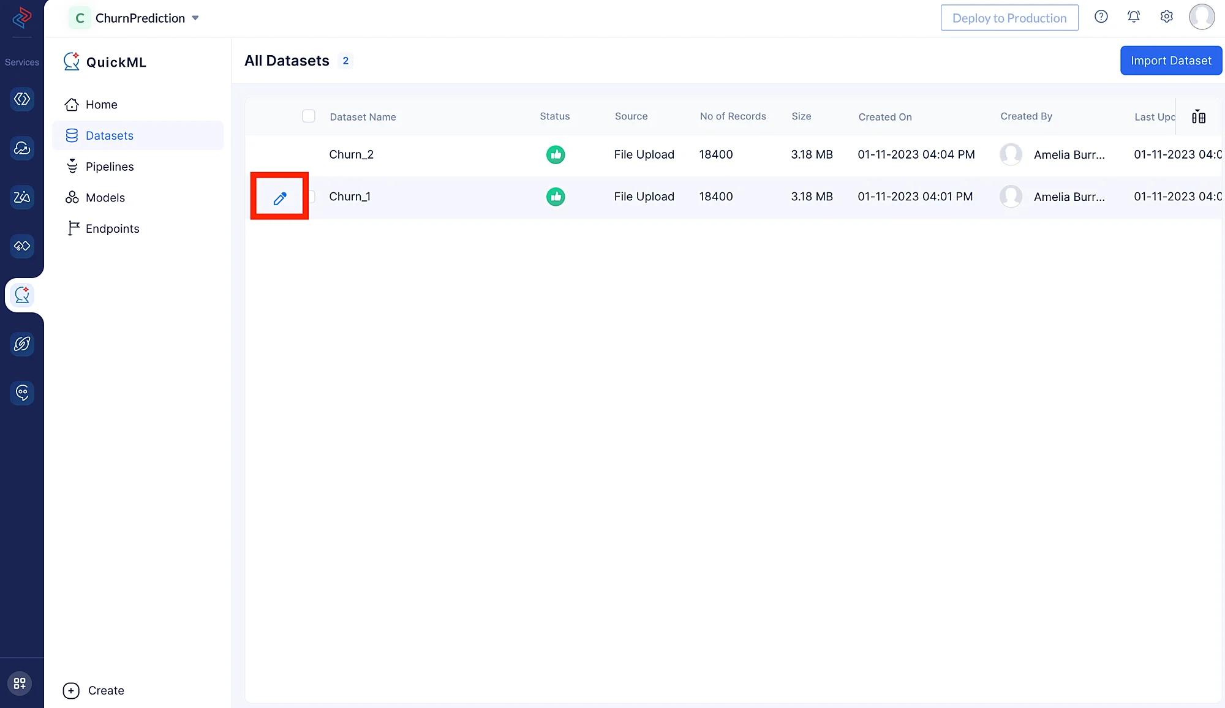Viewport: 1225px width, 708px height.
Task: Open the Churn_2 dataset name
Action: [351, 155]
